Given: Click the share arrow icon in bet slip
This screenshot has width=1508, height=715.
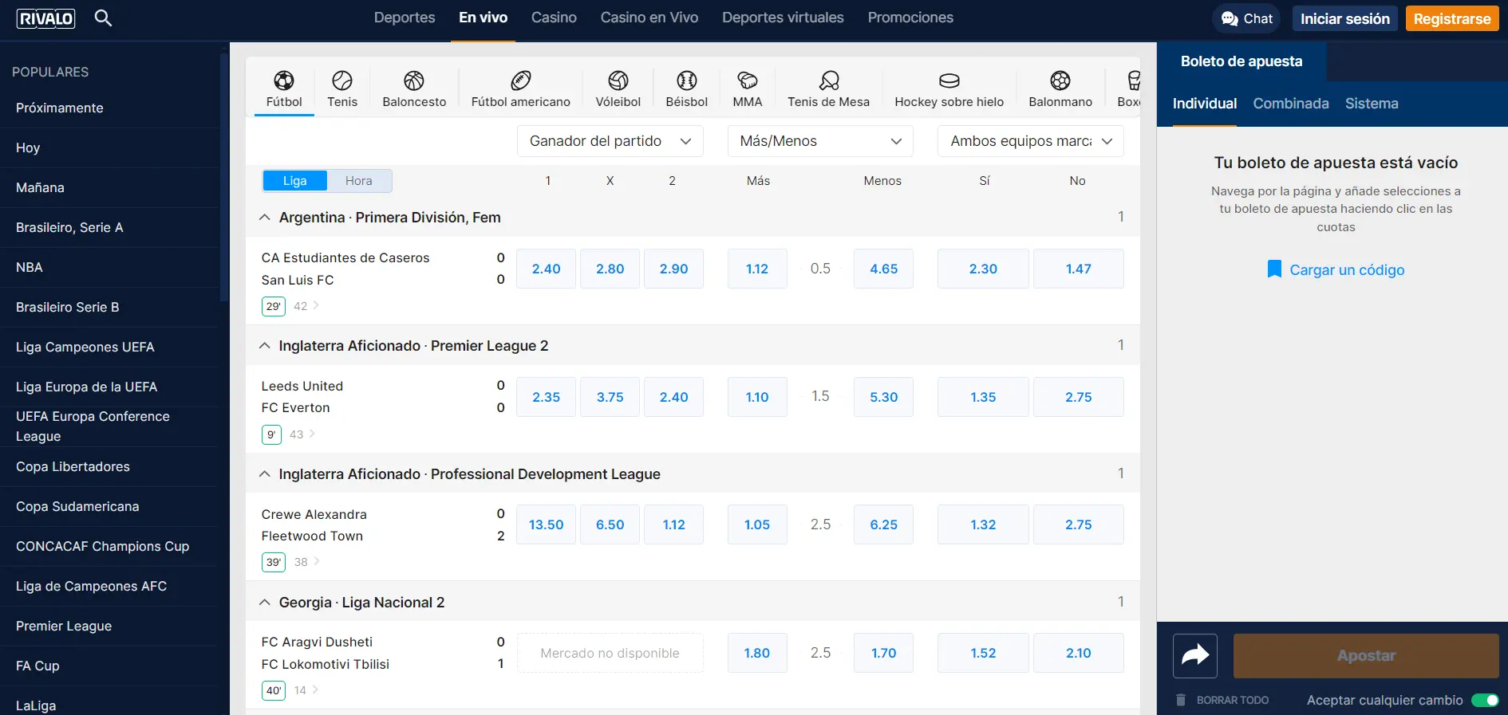Looking at the screenshot, I should pos(1195,655).
